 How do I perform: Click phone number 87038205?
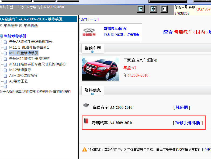tap(182, 13)
